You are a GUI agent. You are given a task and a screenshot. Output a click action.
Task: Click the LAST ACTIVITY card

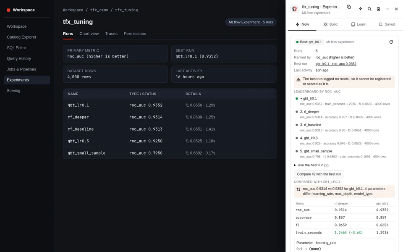[x=224, y=74]
